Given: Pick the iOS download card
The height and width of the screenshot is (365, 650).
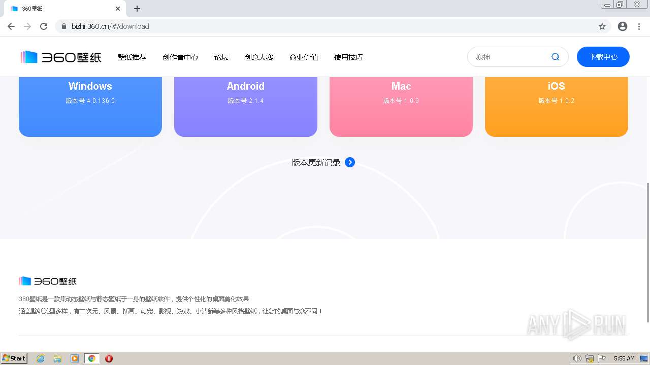Looking at the screenshot, I should coord(557,106).
